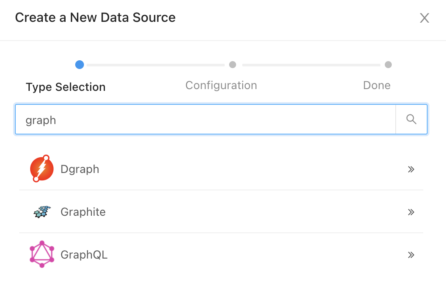Click the magnifying glass search button
Image resolution: width=446 pixels, height=290 pixels.
[411, 119]
